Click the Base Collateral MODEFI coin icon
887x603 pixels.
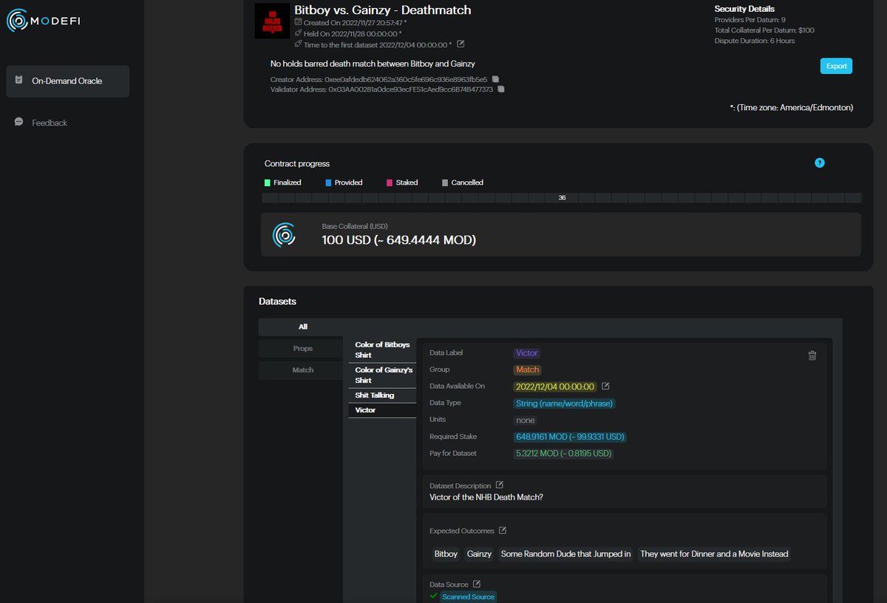[x=284, y=235]
